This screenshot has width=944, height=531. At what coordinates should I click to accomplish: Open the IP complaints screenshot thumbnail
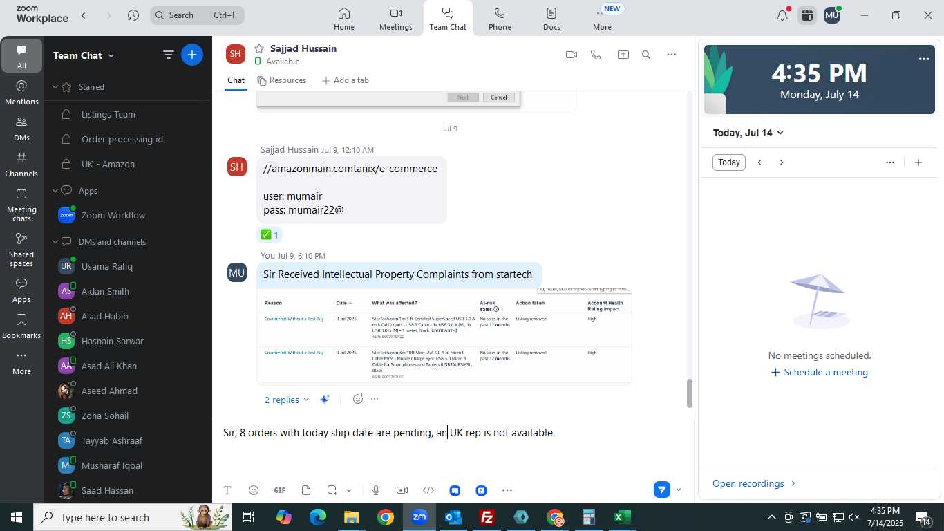point(444,335)
